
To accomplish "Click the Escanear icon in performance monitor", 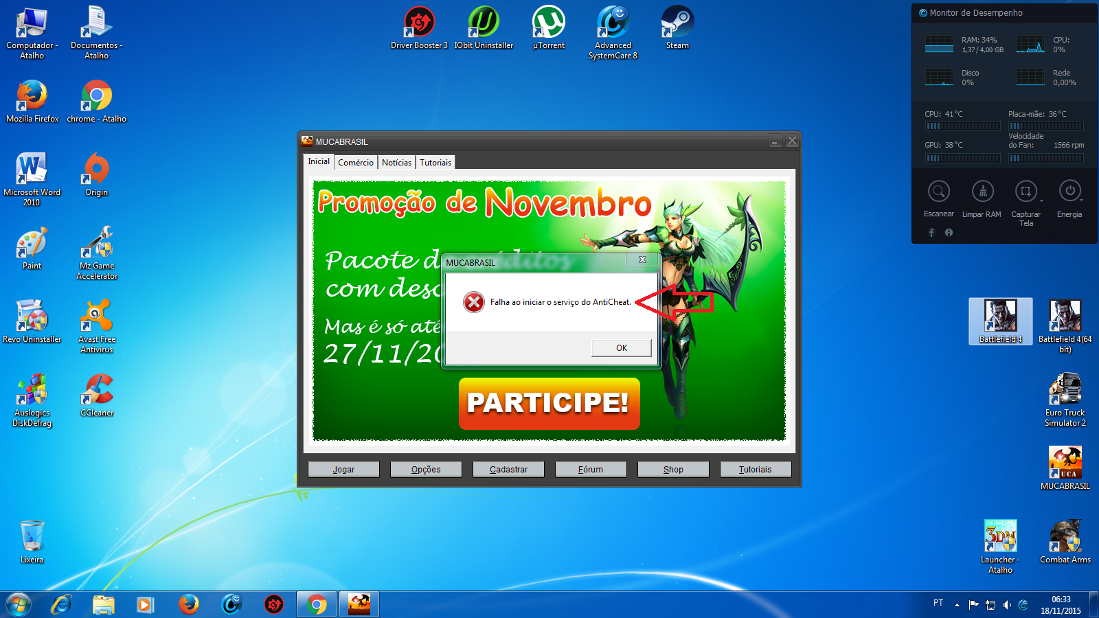I will [x=938, y=192].
